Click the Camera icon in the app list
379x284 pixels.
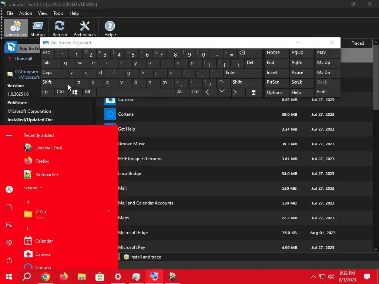(x=110, y=101)
